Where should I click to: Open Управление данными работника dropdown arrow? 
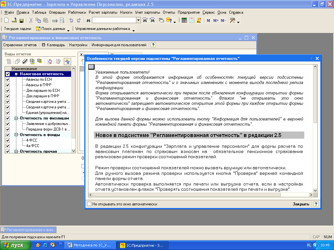tap(133, 30)
